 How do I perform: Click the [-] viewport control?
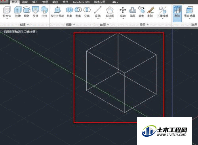coord(2,32)
